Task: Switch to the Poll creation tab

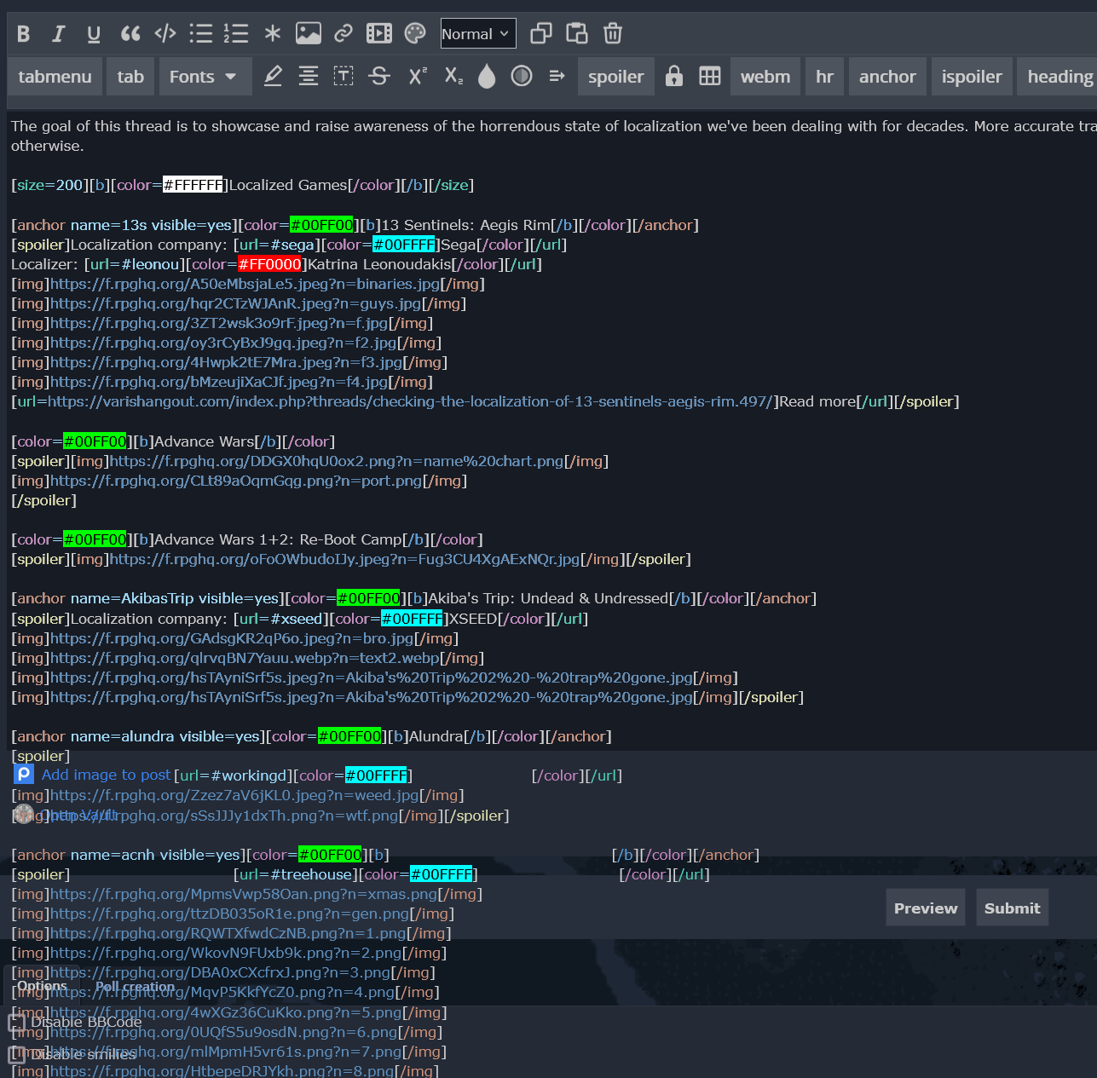Action: (x=135, y=986)
